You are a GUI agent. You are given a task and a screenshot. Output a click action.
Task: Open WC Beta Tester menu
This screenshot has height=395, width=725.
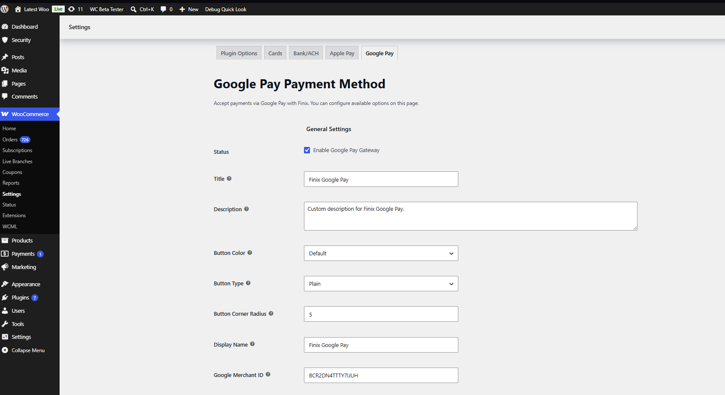(106, 9)
